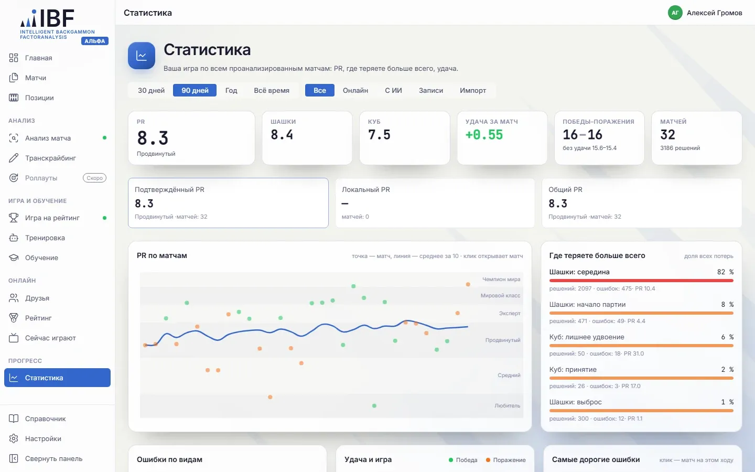The width and height of the screenshot is (755, 472).
Task: Open the Анализ матча scan icon
Action: [x=14, y=138]
